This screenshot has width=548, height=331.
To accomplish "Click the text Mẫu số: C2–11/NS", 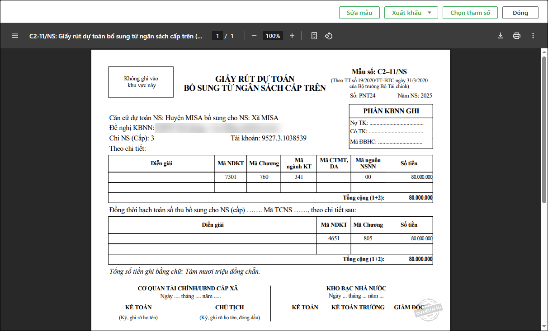I will pyautogui.click(x=379, y=72).
